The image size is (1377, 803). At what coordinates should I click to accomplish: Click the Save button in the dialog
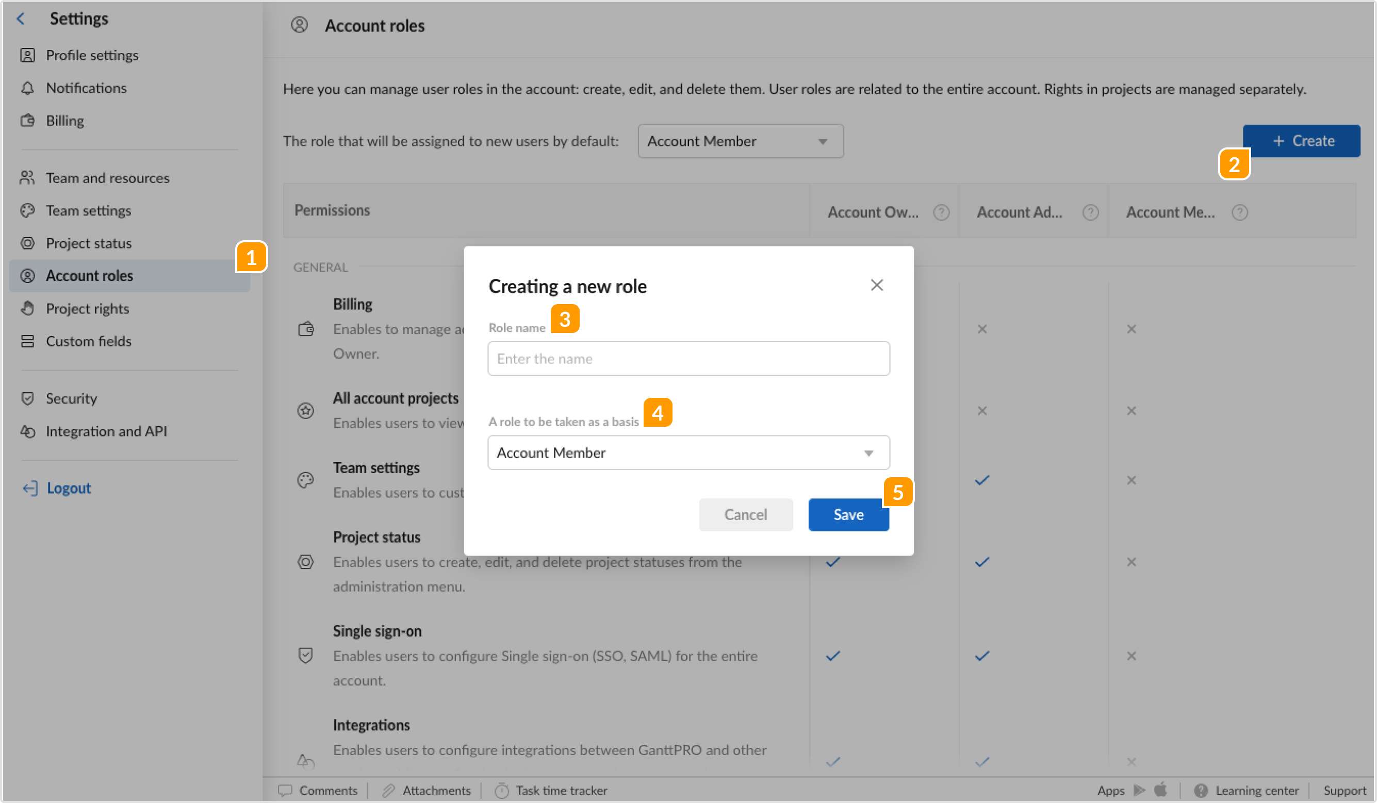pos(848,514)
